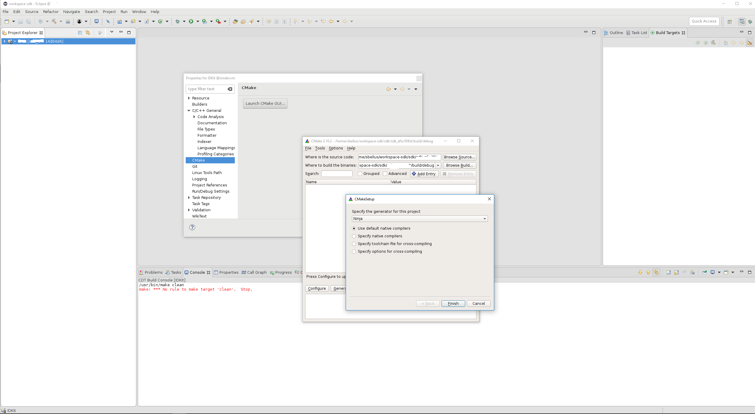Select Use default native compilers radio
Image resolution: width=755 pixels, height=414 pixels.
tap(354, 228)
